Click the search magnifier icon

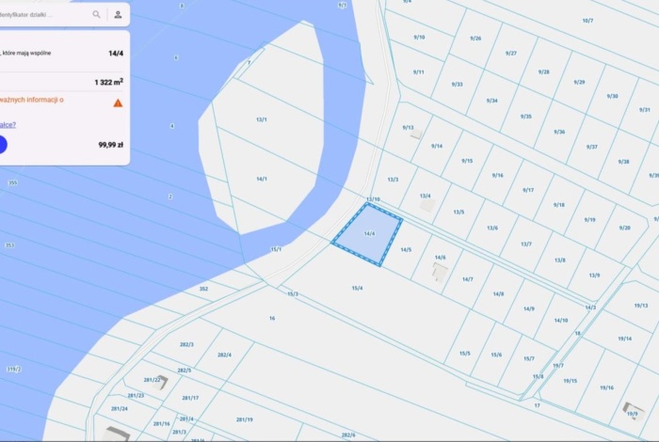(x=96, y=15)
